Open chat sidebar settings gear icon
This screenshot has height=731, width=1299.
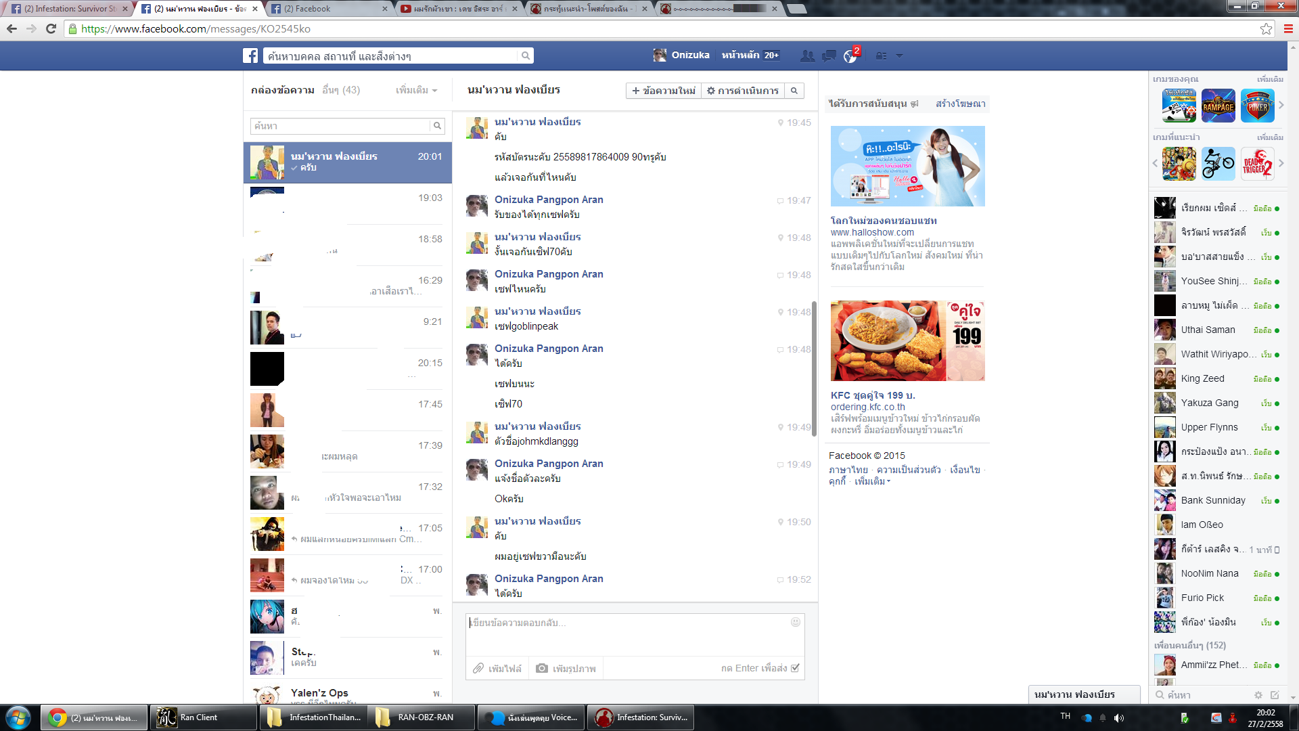[1258, 695]
